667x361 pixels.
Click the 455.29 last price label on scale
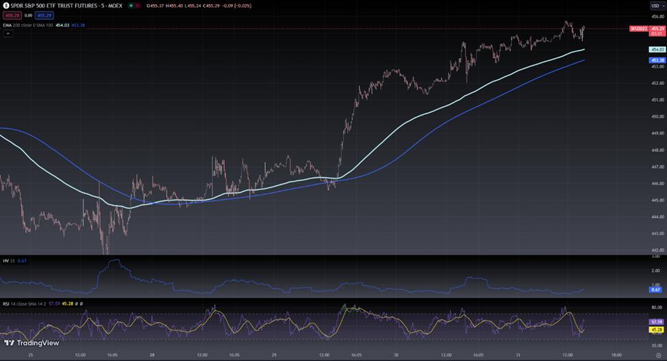657,29
